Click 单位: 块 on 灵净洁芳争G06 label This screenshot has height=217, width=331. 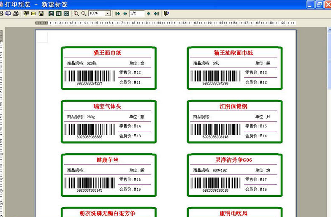[263, 170]
